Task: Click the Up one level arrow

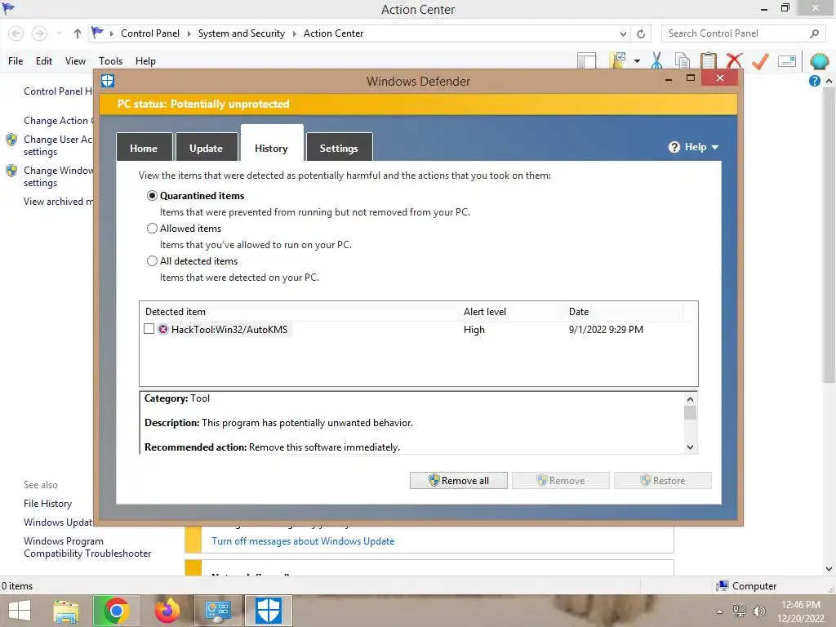Action: pos(78,33)
